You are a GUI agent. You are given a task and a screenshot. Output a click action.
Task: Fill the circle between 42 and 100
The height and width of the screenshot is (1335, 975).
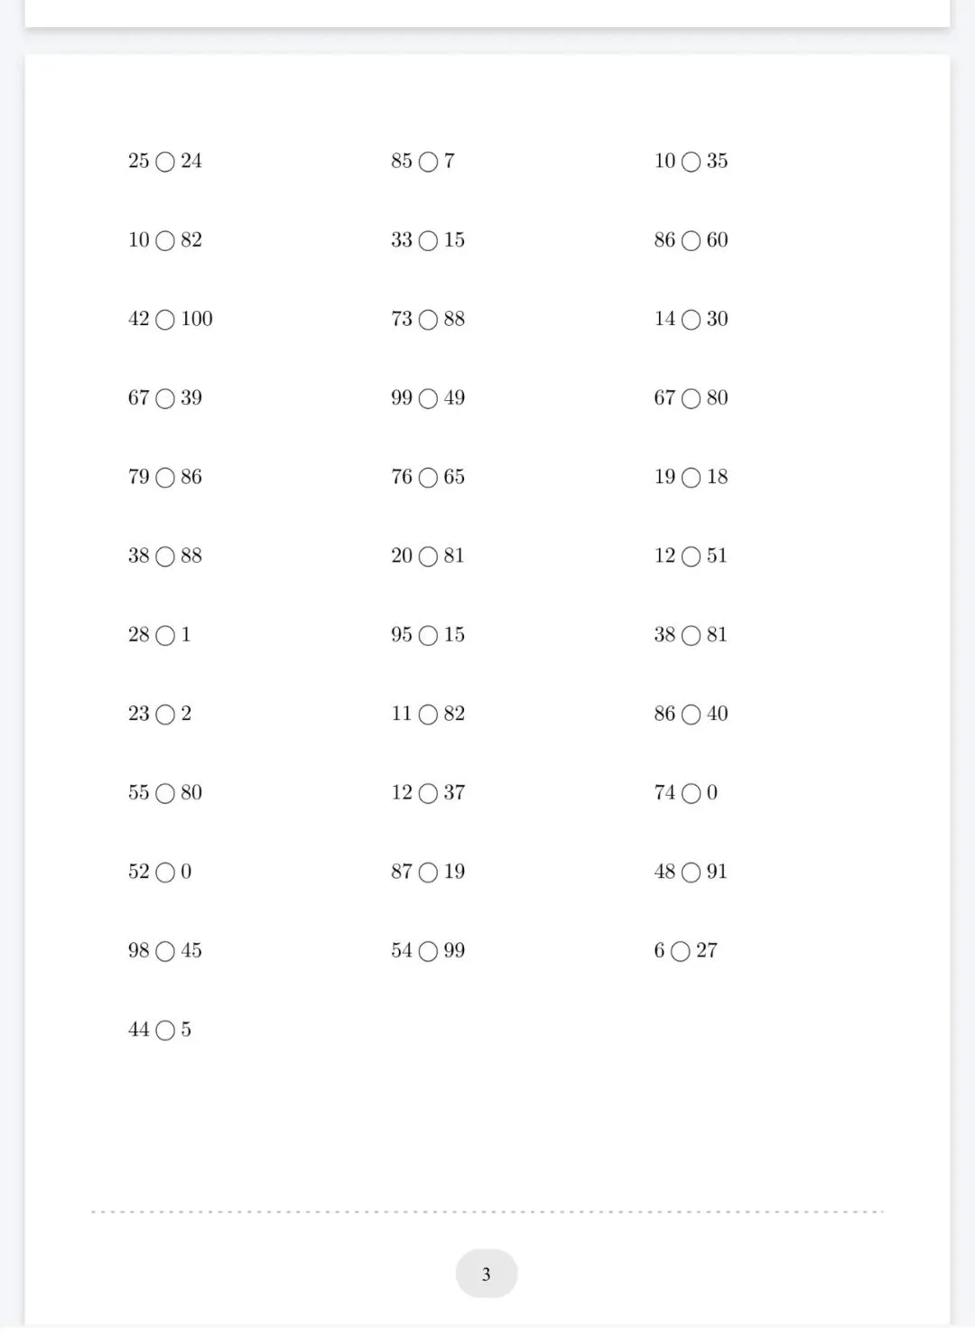[x=165, y=321]
